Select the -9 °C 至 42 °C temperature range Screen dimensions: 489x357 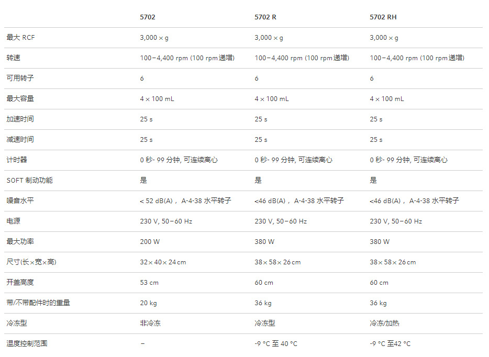pyautogui.click(x=390, y=344)
